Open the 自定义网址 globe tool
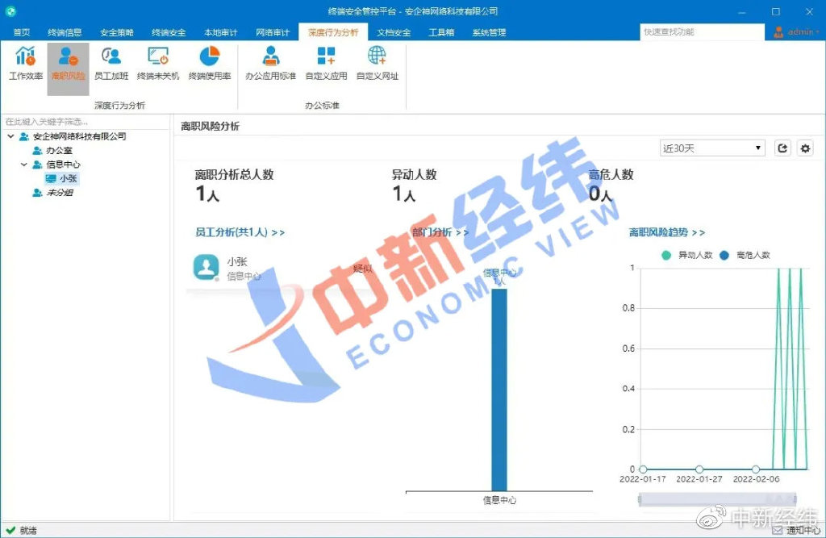Screen dimensions: 826x538 pyautogui.click(x=378, y=63)
